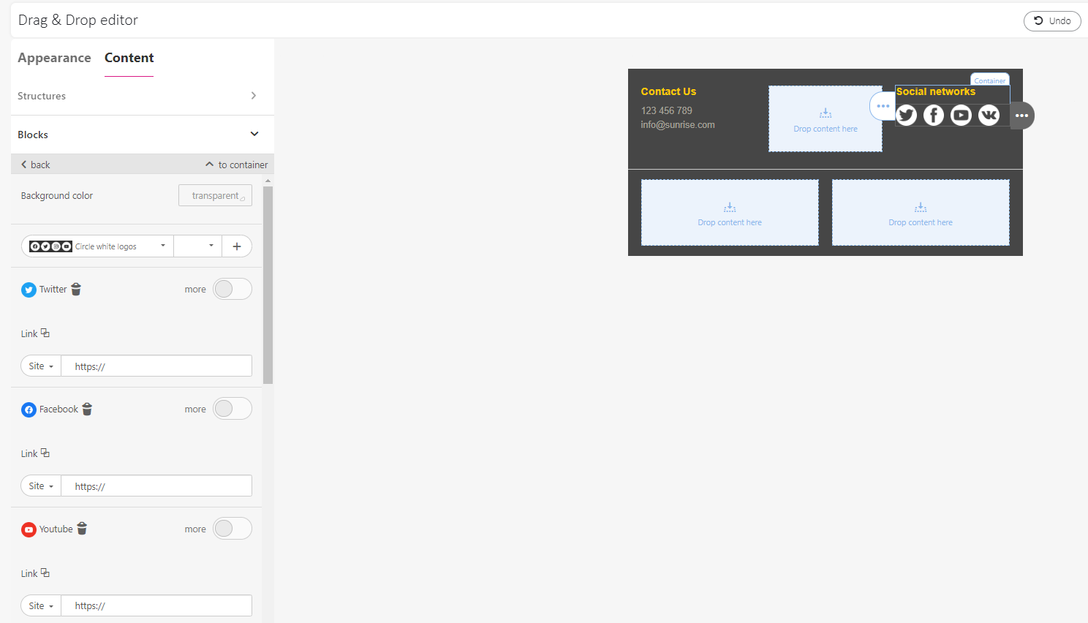
Task: Go back using the back link
Action: point(36,165)
